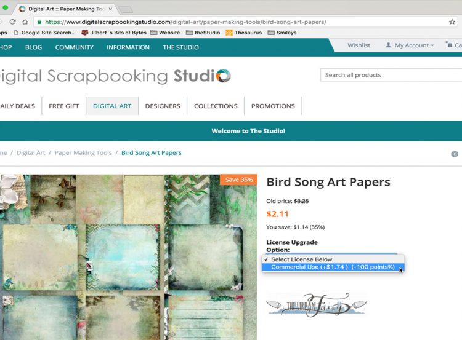This screenshot has width=462, height=340.
Task: Open a new browser tab
Action: (x=126, y=9)
